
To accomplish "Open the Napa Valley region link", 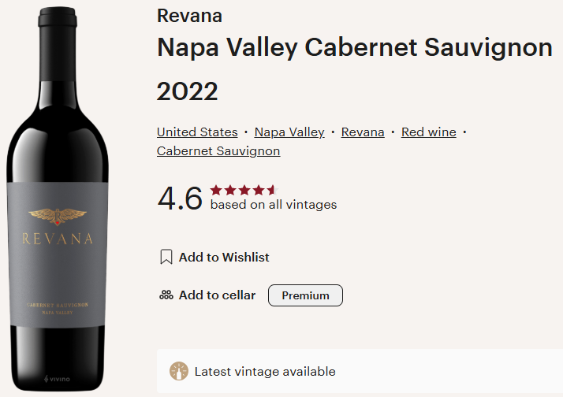I will [289, 132].
